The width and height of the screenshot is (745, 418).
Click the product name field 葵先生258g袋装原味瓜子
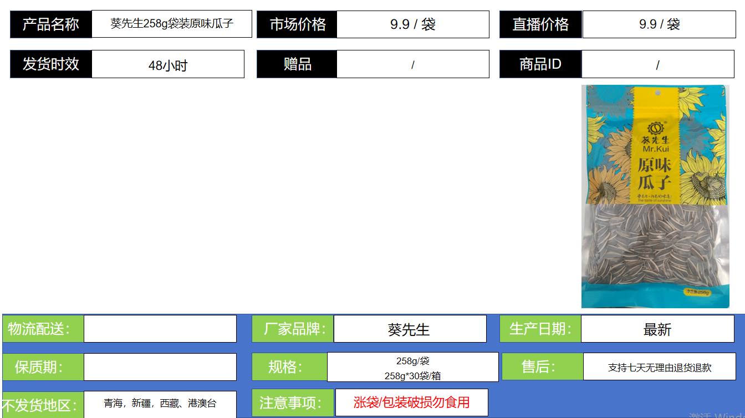click(x=171, y=24)
